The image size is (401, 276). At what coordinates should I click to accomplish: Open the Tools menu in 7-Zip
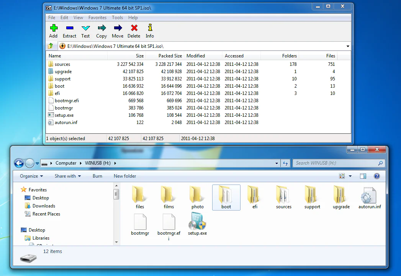pos(117,17)
